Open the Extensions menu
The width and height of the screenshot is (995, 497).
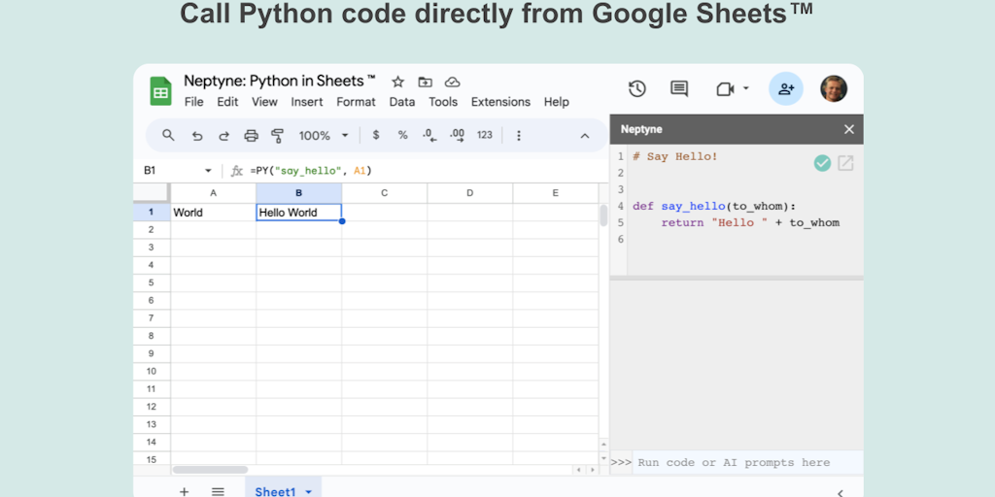[500, 102]
